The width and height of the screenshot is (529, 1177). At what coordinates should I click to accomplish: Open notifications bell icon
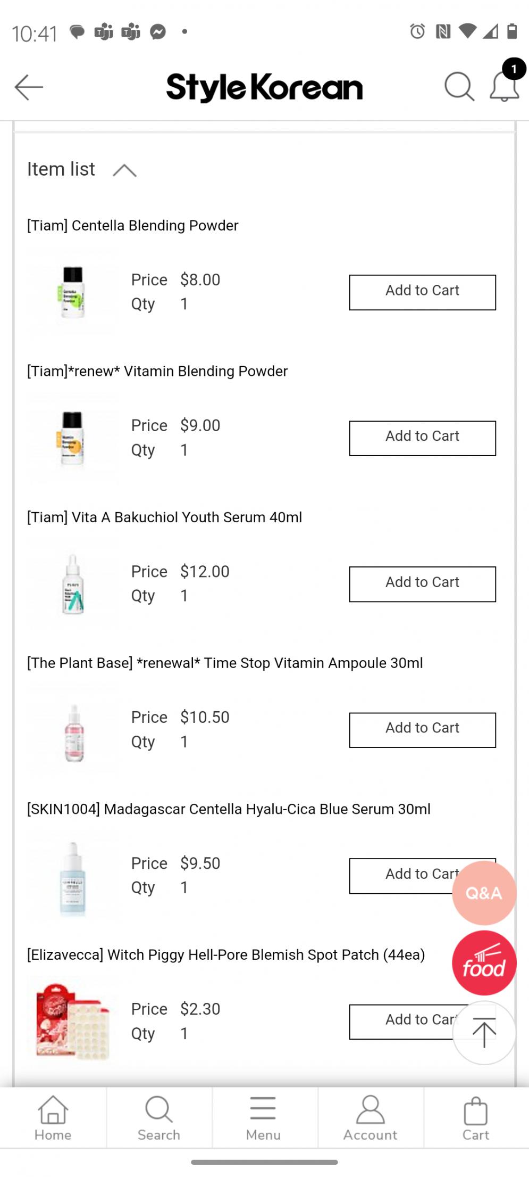click(504, 86)
